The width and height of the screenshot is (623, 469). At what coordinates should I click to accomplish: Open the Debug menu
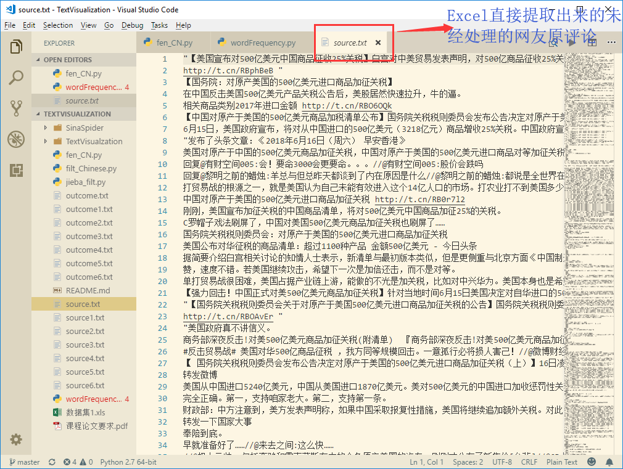(132, 25)
